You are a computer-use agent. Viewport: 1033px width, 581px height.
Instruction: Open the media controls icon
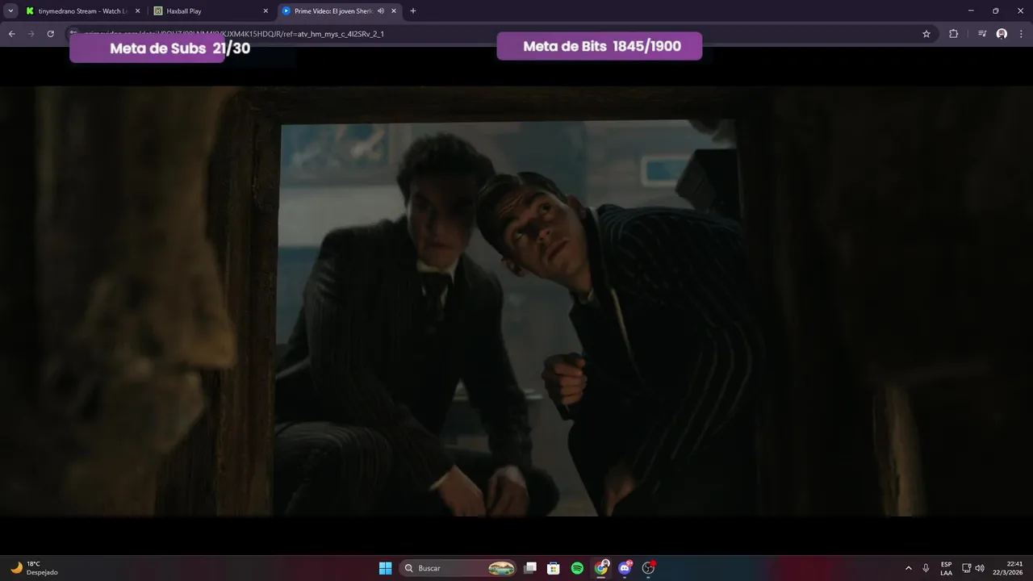point(982,34)
